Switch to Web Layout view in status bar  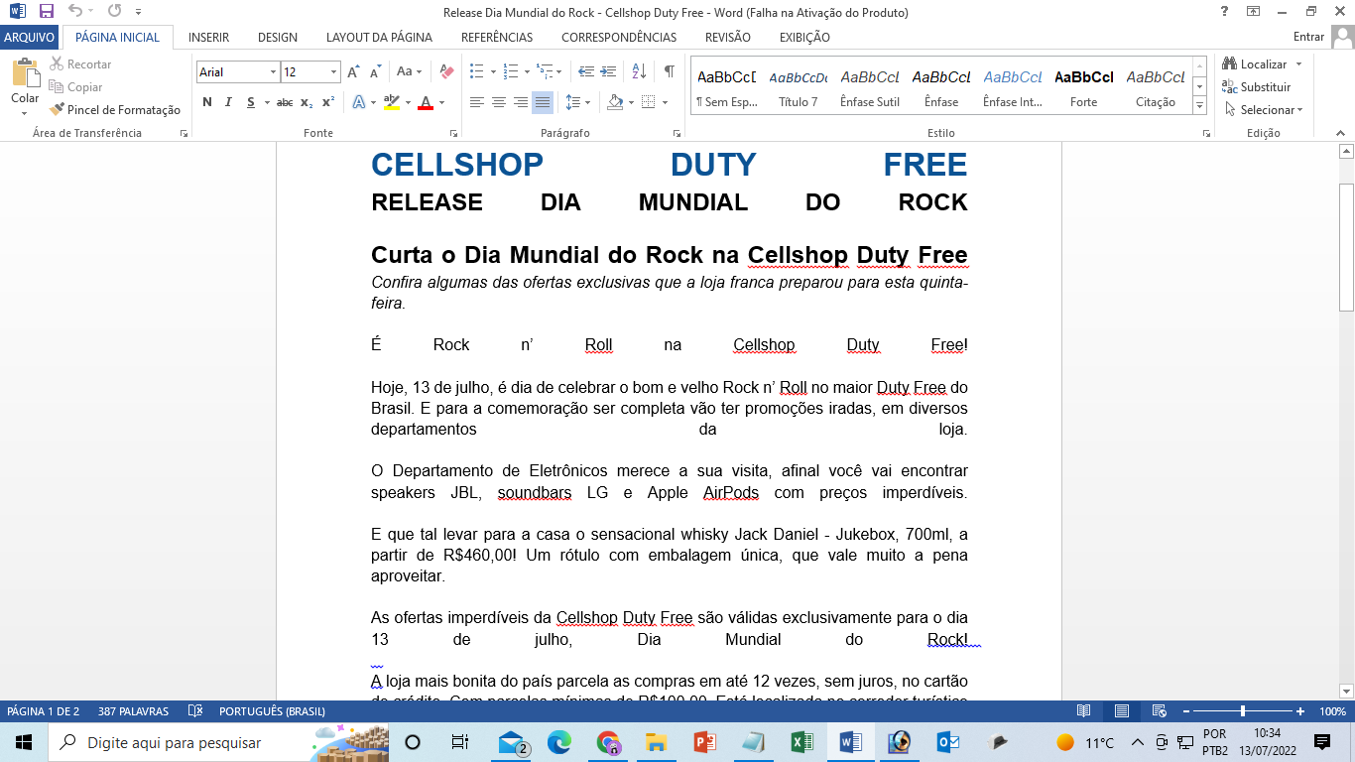point(1158,711)
